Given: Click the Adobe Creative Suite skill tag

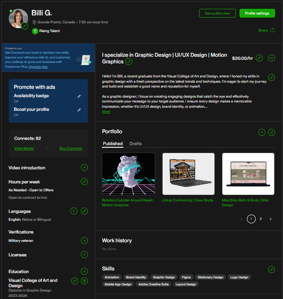Looking at the screenshot, I should [154, 284].
